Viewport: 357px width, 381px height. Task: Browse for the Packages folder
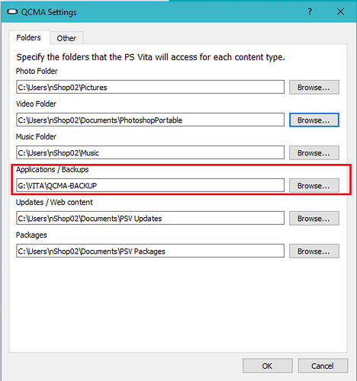coord(314,251)
